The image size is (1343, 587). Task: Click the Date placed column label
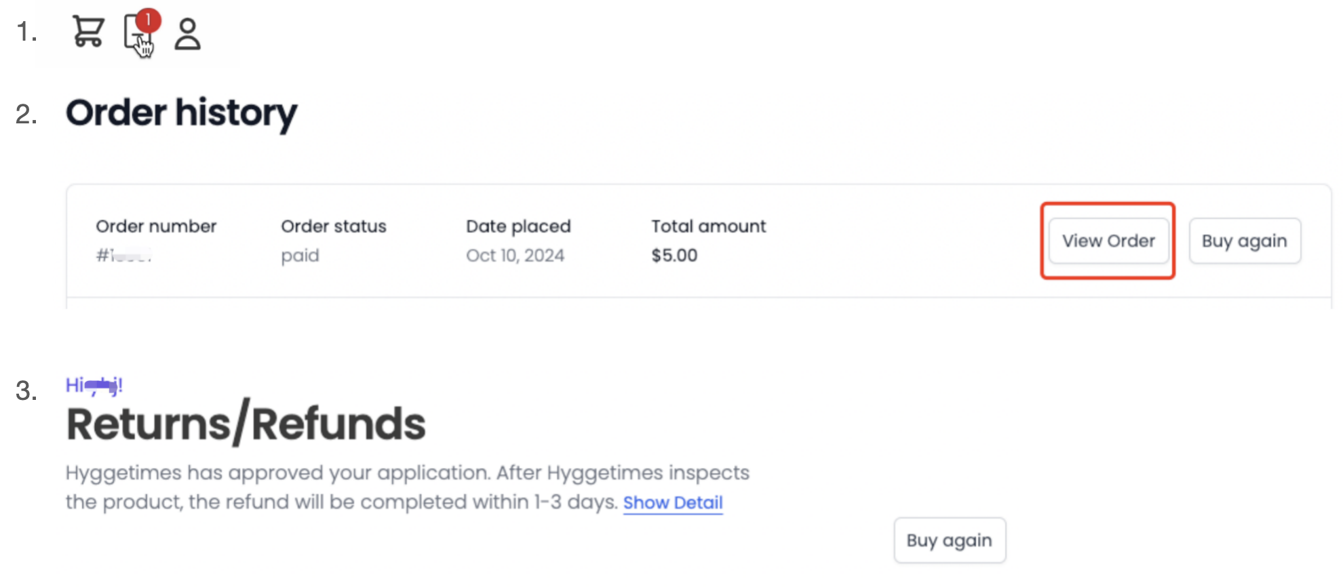[518, 226]
